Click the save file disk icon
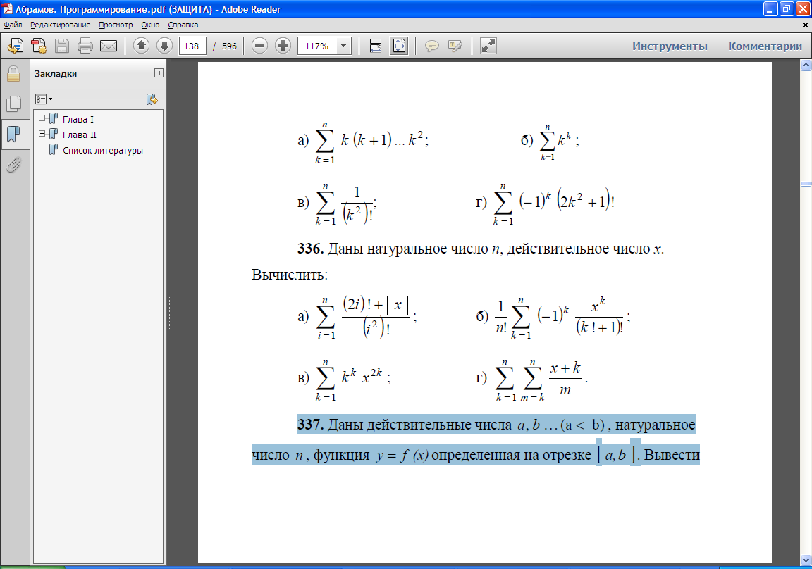The image size is (812, 569). 62,46
